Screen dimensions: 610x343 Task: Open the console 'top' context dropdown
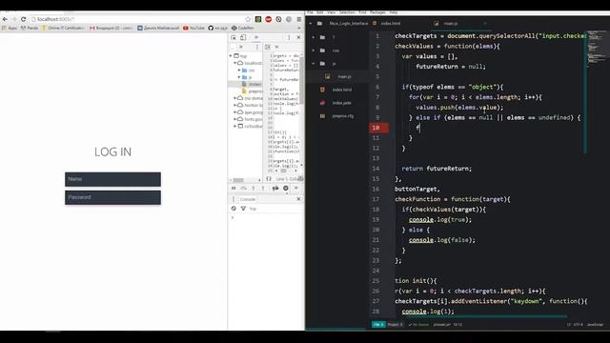(x=254, y=209)
